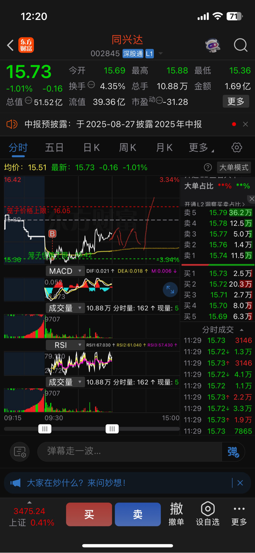
Task: Tap the red B buy marker on chart
Action: (52, 234)
